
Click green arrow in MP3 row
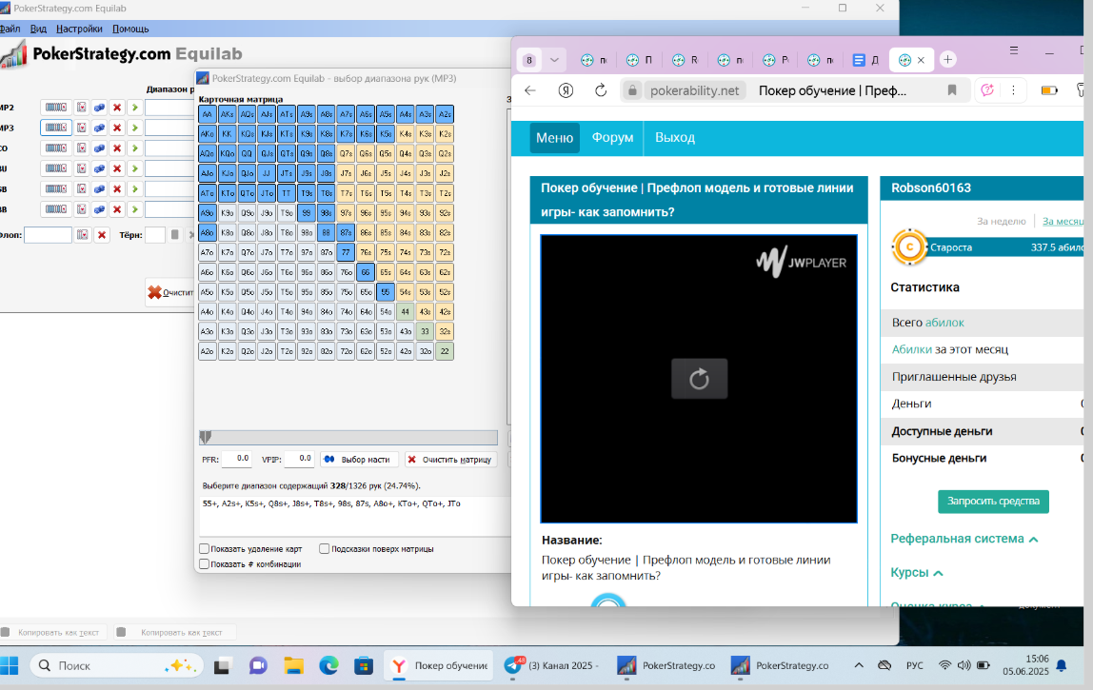click(134, 128)
